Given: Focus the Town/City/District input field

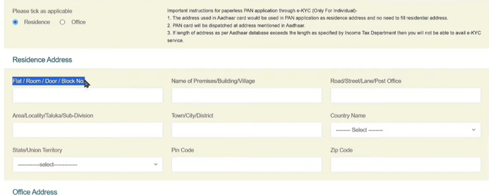Looking at the screenshot, I should point(246,130).
